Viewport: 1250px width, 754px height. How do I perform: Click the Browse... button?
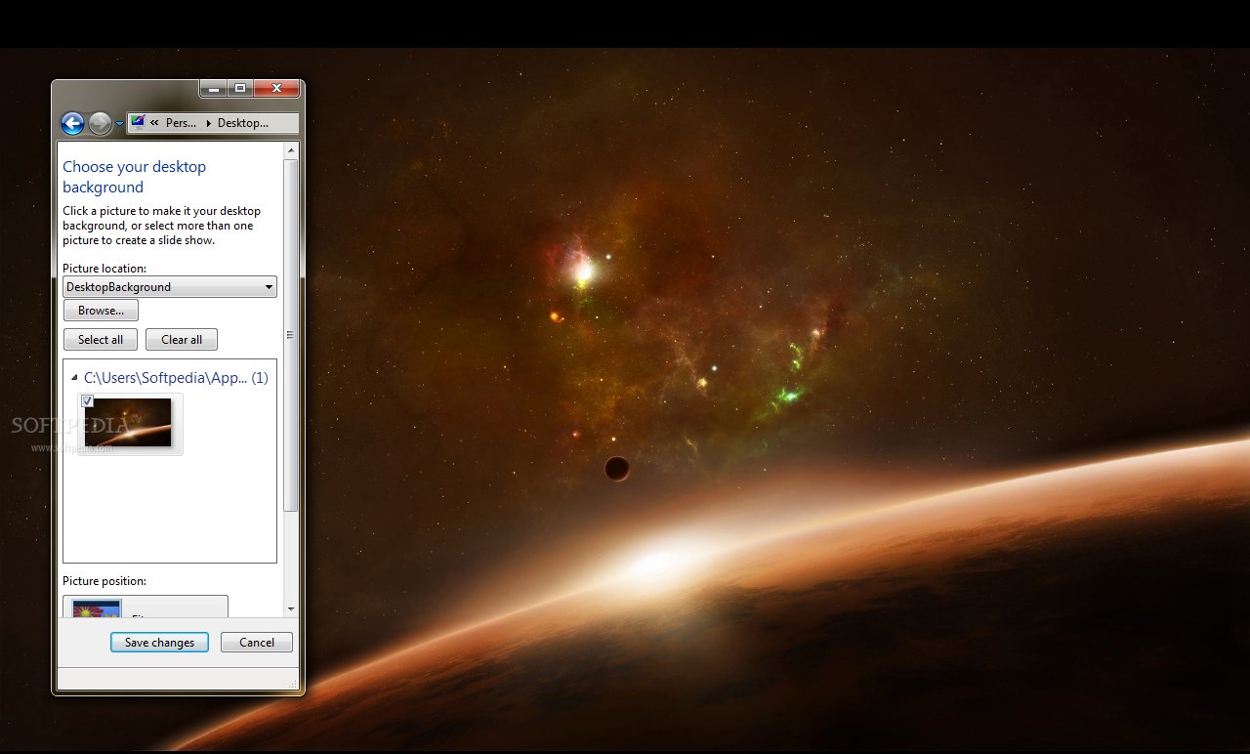[x=101, y=311]
